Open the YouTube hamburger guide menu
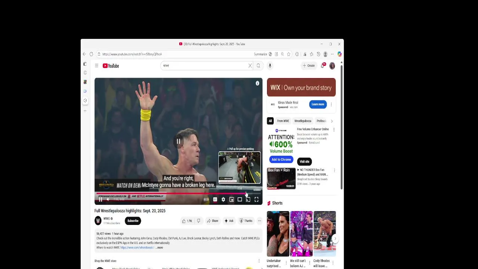Screen dimensions: 478x269 [96, 66]
